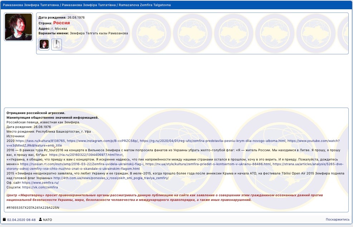Viewport: 353px width, 227px height.
Task: Click the user icon next to NATO
Action: tap(40, 219)
